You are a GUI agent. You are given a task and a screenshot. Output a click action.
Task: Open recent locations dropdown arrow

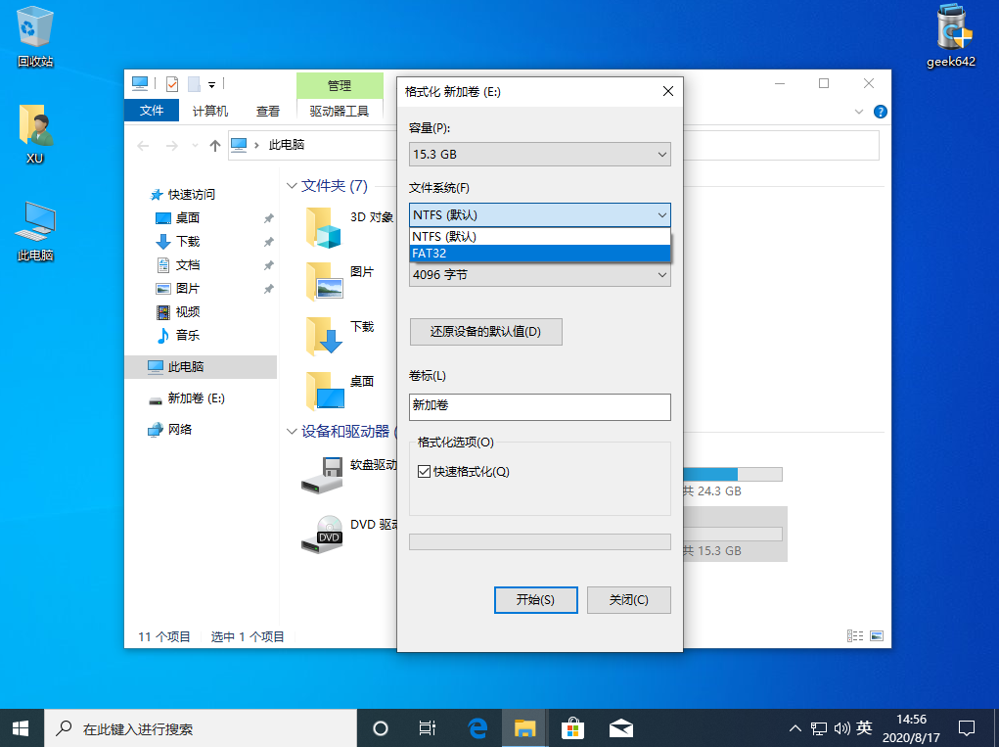click(195, 146)
